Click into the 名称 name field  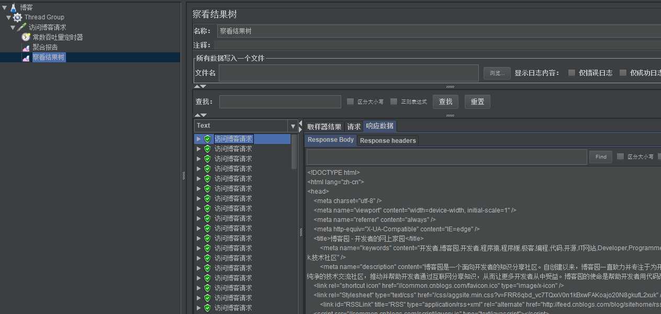click(439, 31)
